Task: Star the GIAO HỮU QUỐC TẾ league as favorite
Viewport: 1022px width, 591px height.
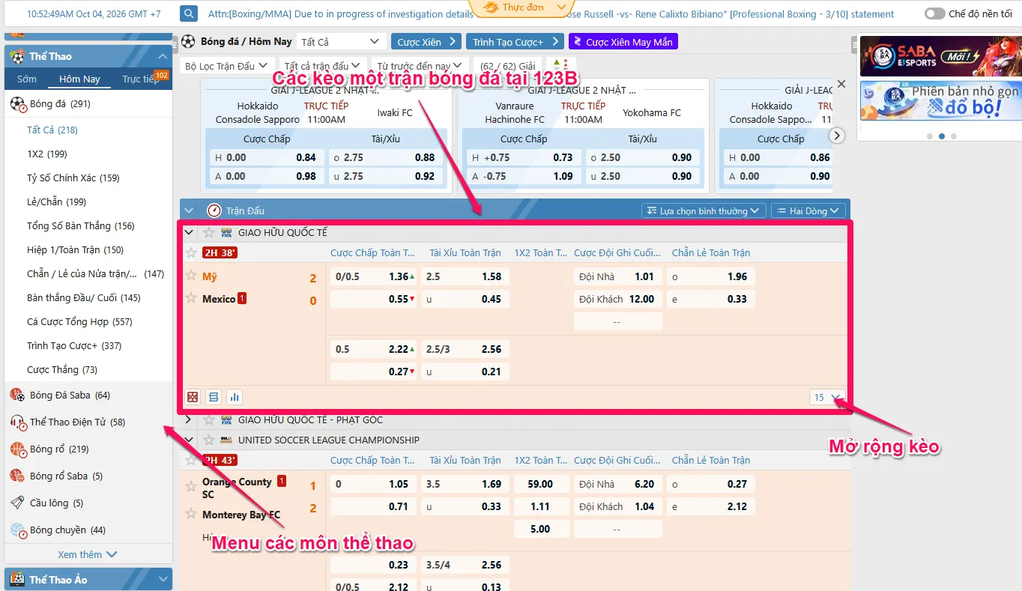Action: coord(209,232)
